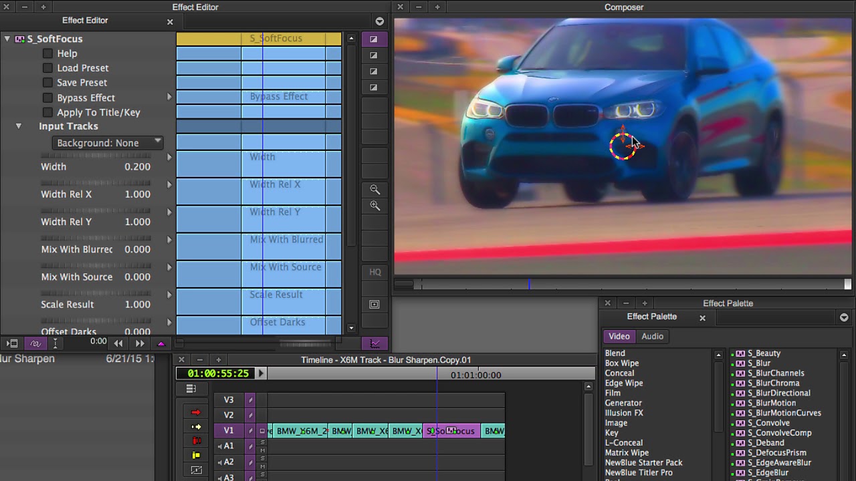856x481 pixels.
Task: Select the Blend effect category
Action: click(x=615, y=353)
